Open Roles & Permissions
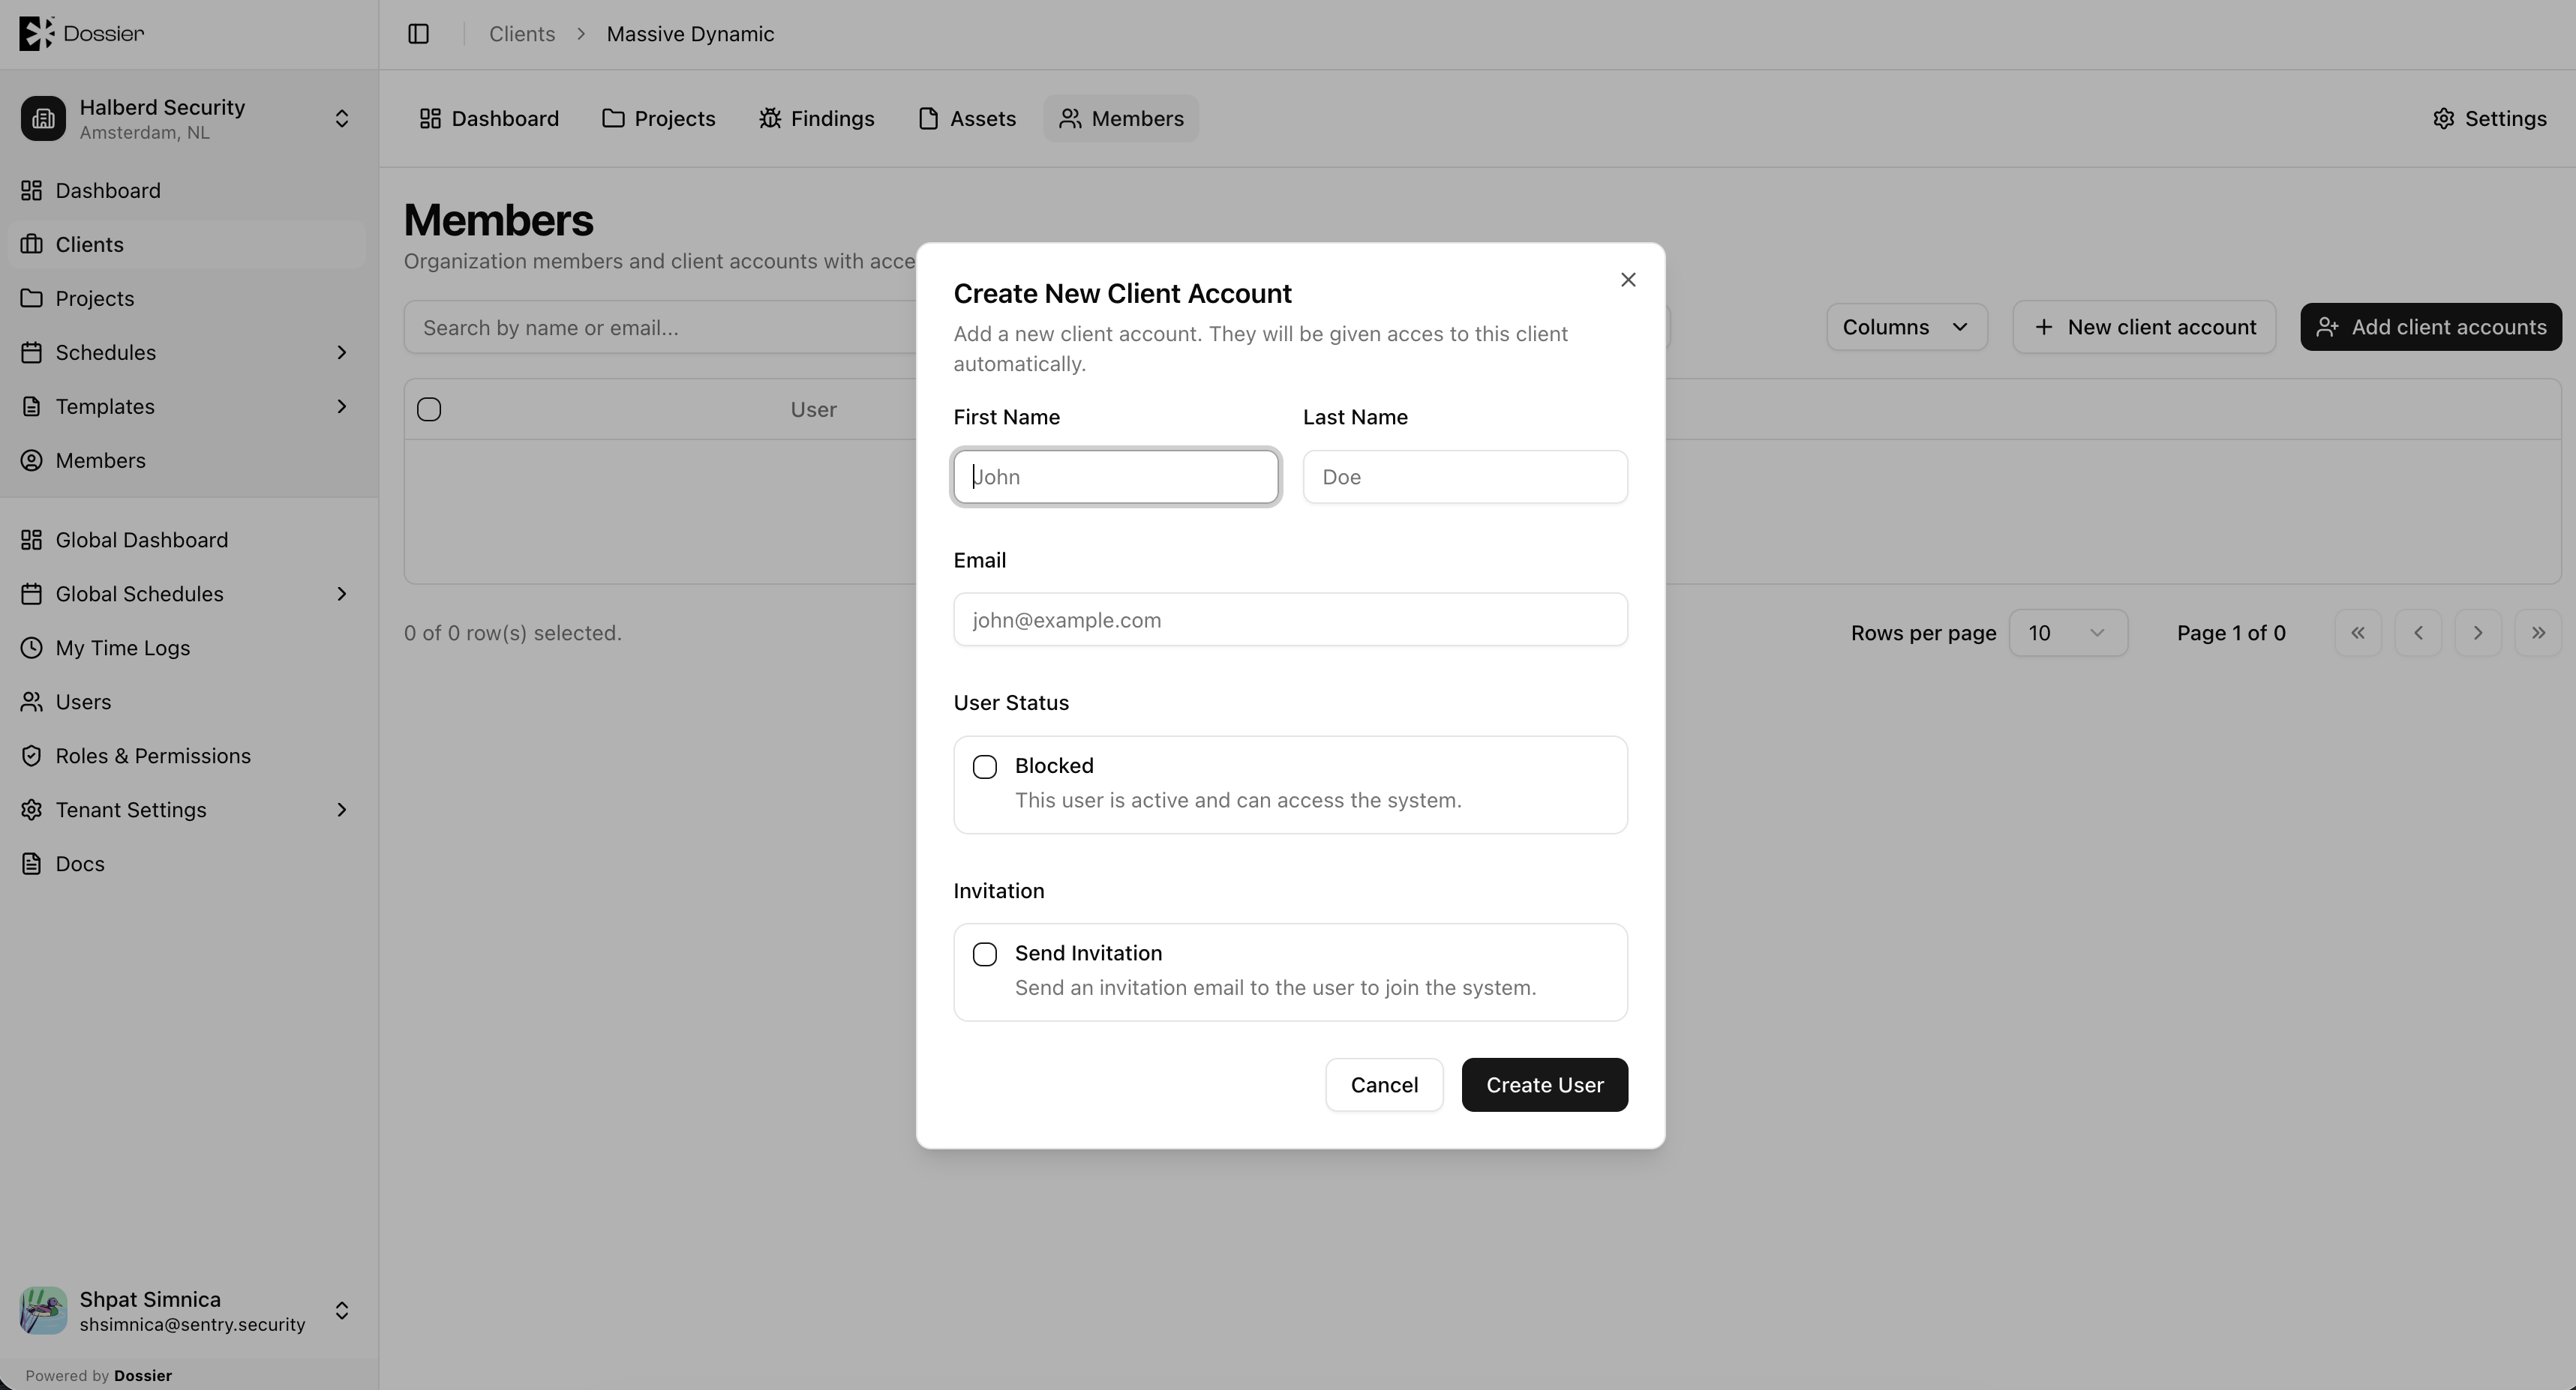The height and width of the screenshot is (1390, 2576). point(187,756)
